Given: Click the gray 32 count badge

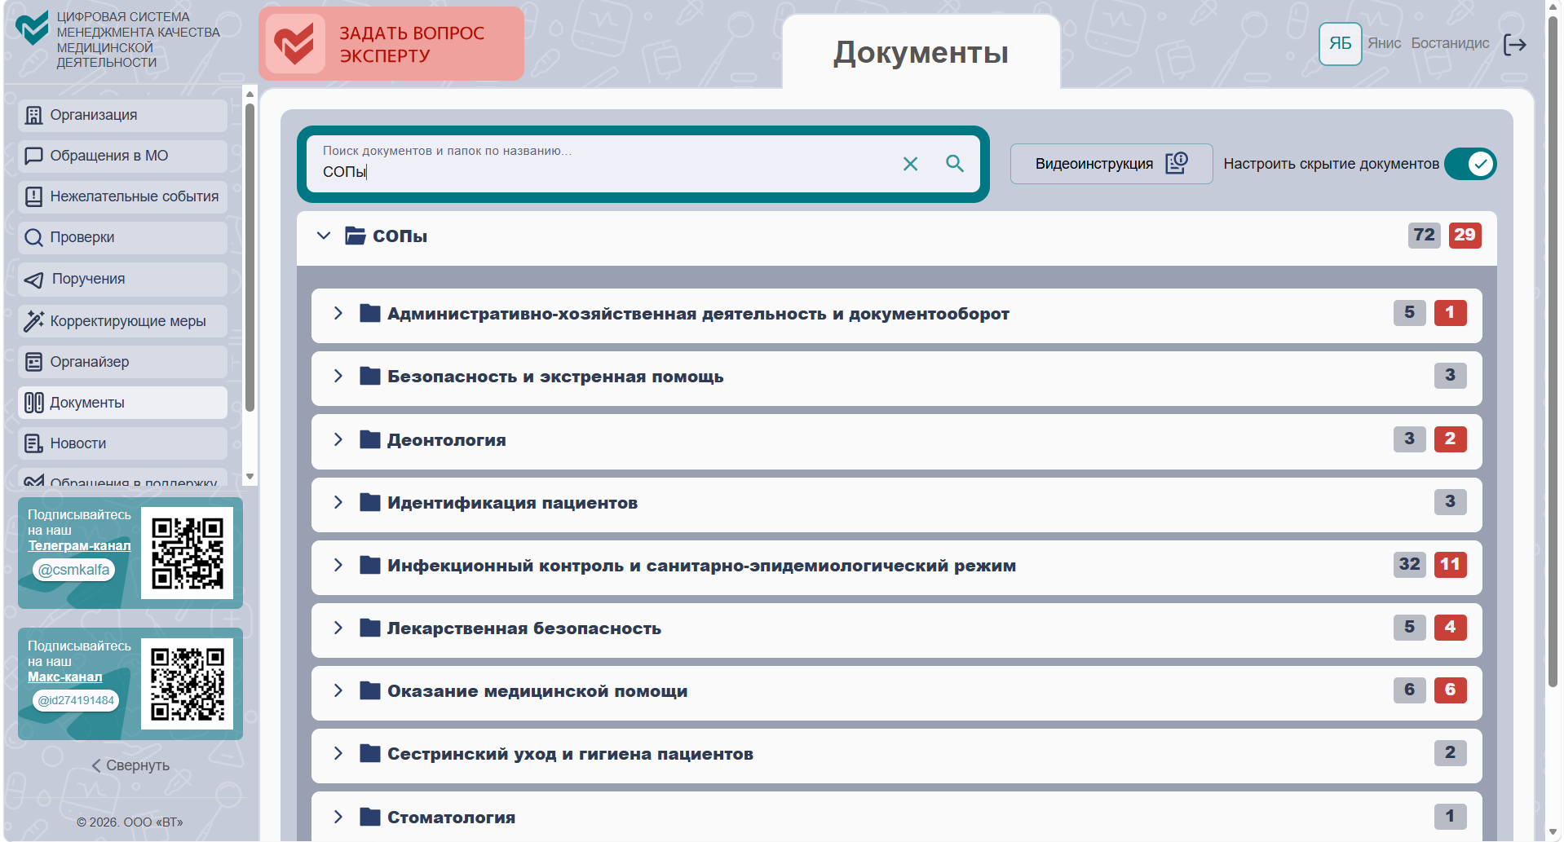Looking at the screenshot, I should tap(1409, 564).
